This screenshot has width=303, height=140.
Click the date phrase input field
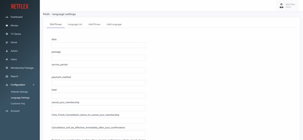coord(98,45)
